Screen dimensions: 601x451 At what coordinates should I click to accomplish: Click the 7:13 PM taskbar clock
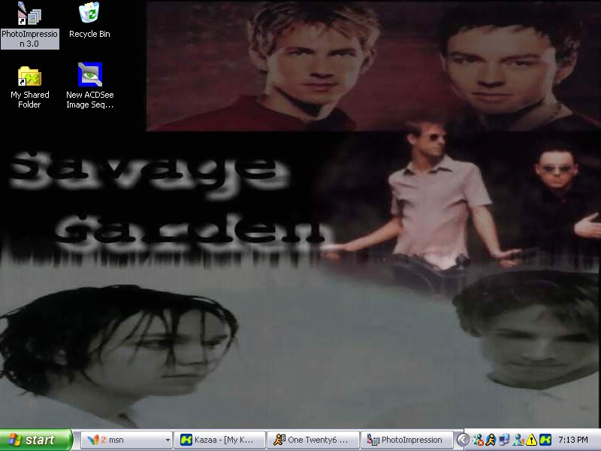point(573,440)
